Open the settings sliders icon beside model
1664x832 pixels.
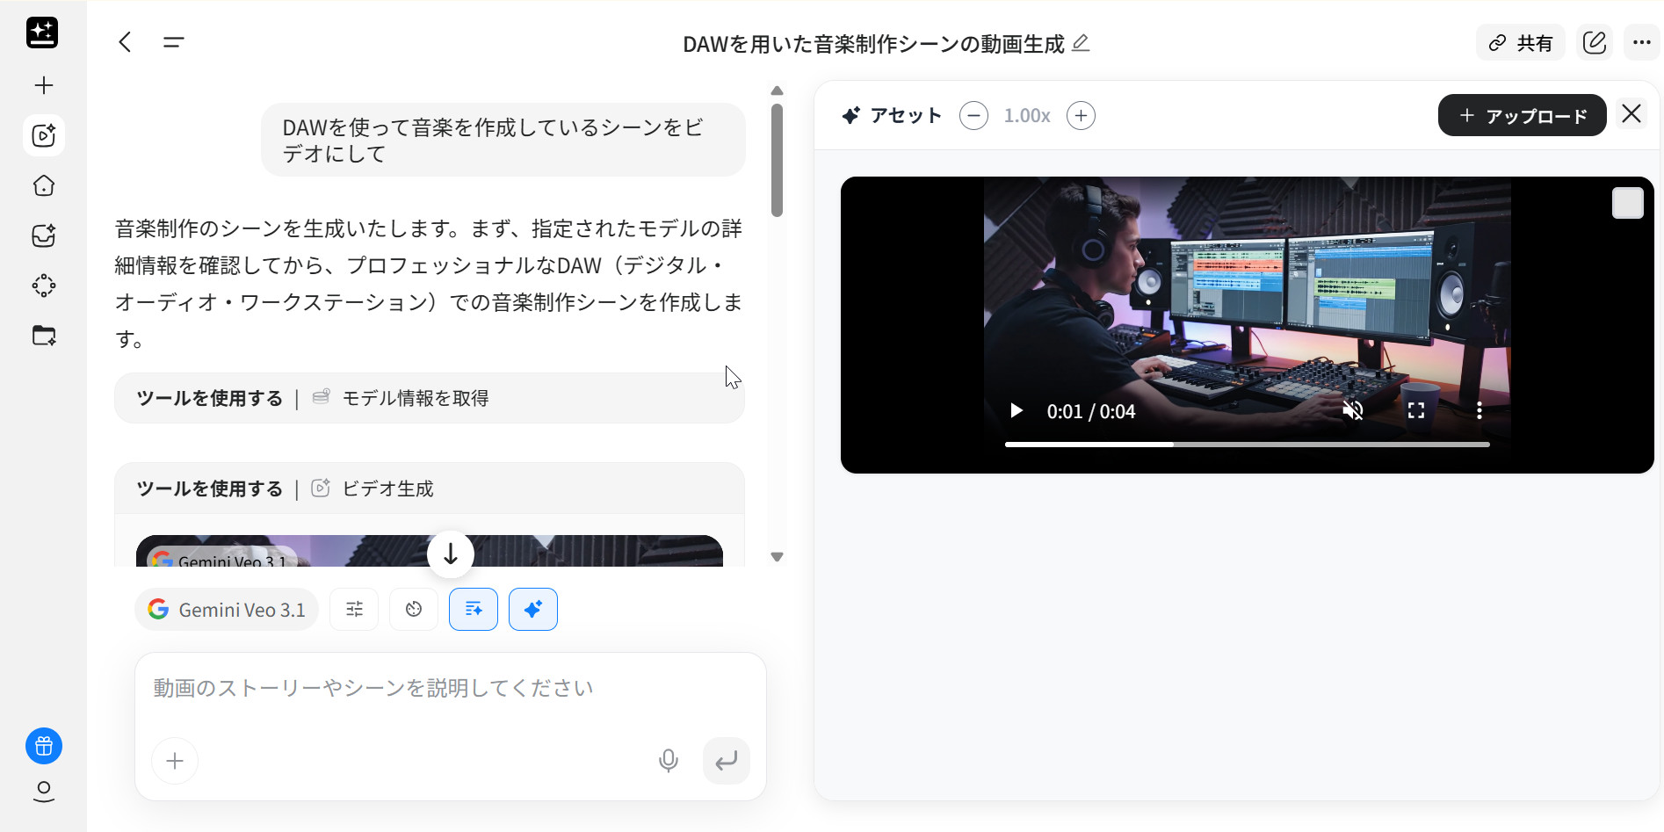354,610
